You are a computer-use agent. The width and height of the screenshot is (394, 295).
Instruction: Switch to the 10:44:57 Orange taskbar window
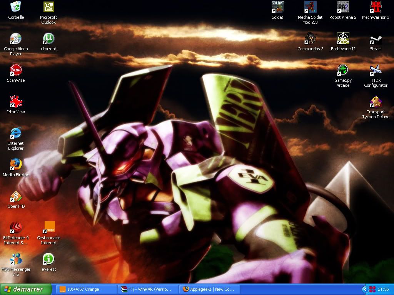point(86,289)
